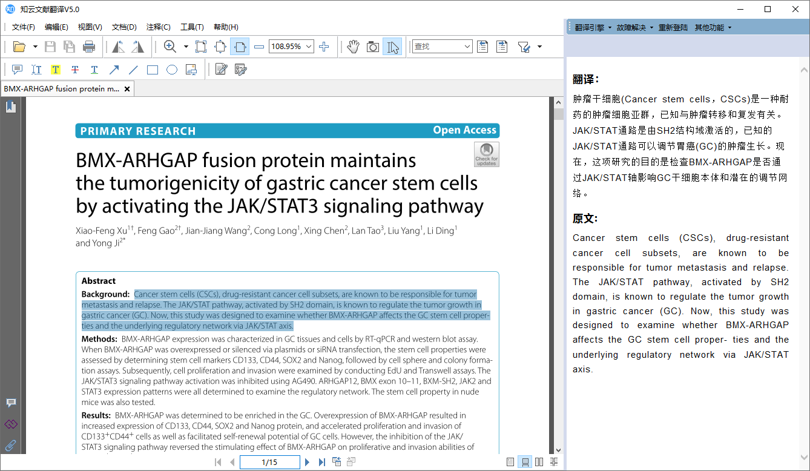Expand search options dropdown arrow

click(539, 47)
